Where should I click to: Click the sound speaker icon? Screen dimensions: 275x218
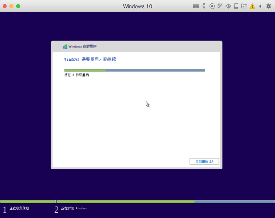pos(228,6)
